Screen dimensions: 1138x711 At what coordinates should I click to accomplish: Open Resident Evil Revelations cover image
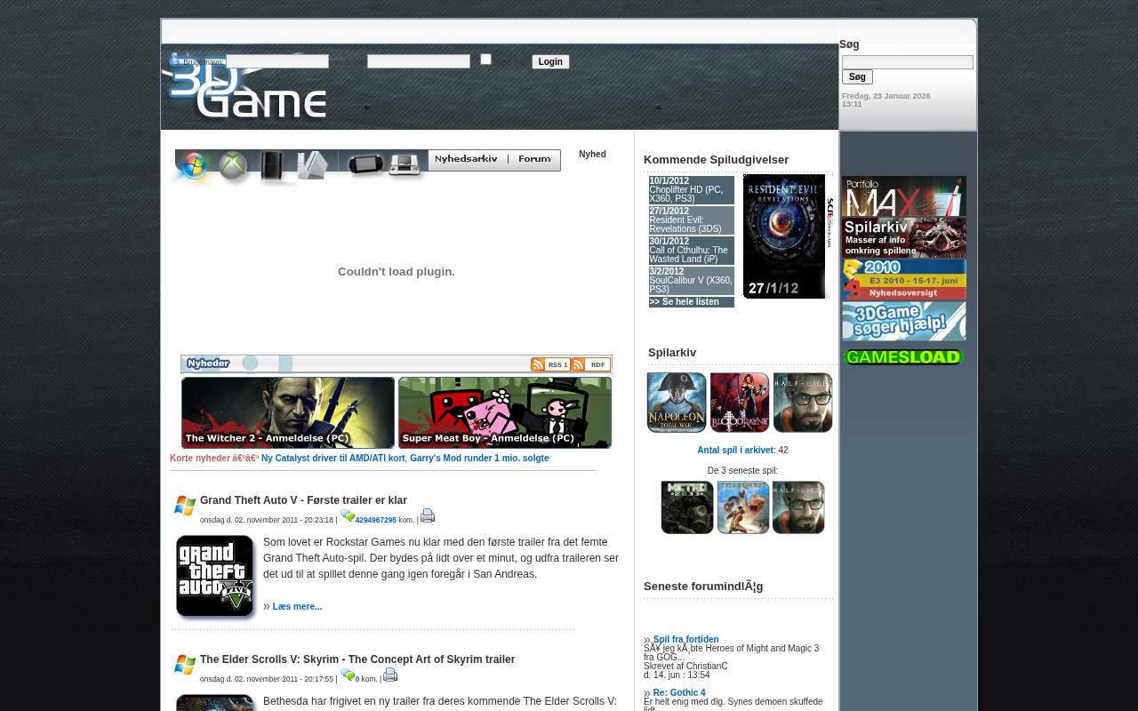pos(789,236)
